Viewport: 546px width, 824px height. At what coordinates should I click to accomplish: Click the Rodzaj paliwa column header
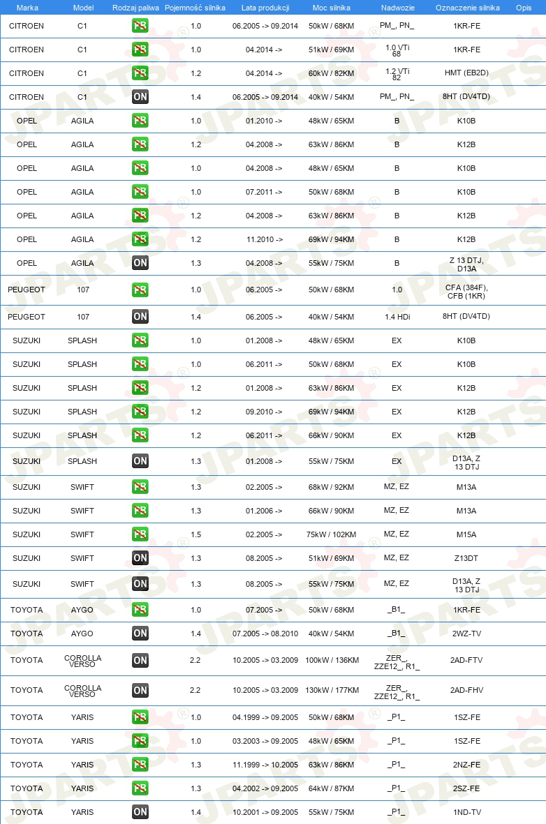[x=135, y=8]
